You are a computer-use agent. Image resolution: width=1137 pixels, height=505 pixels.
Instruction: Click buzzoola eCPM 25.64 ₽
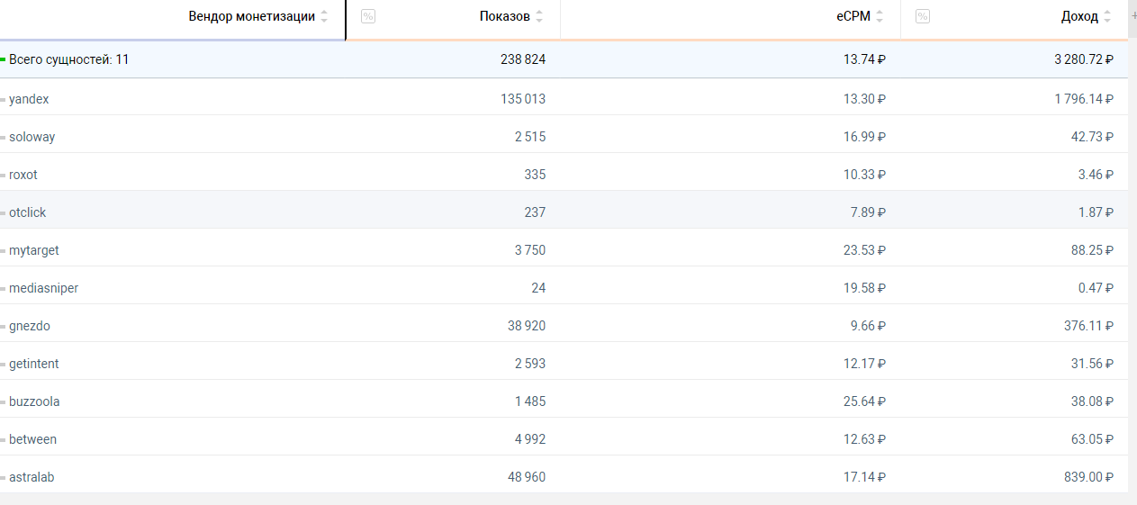(865, 401)
